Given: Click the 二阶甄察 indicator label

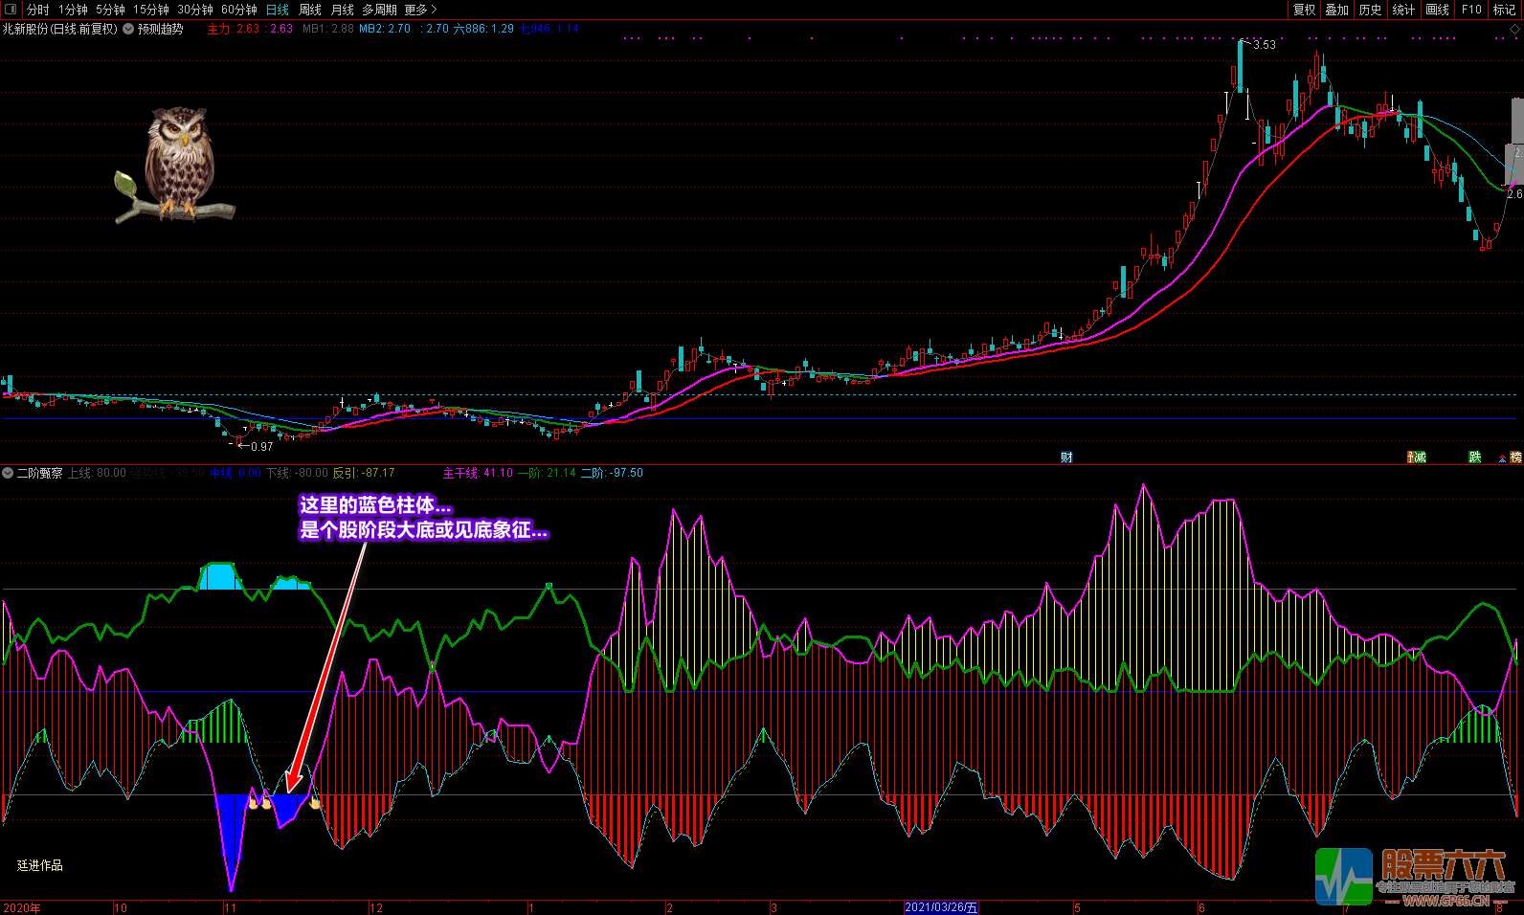Looking at the screenshot, I should [x=39, y=473].
